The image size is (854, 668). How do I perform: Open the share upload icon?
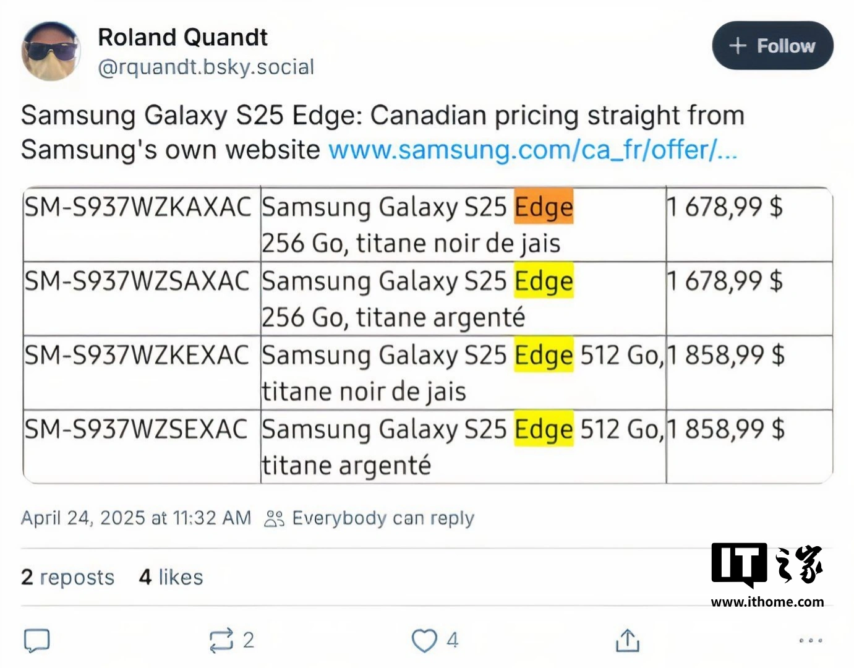coord(627,641)
